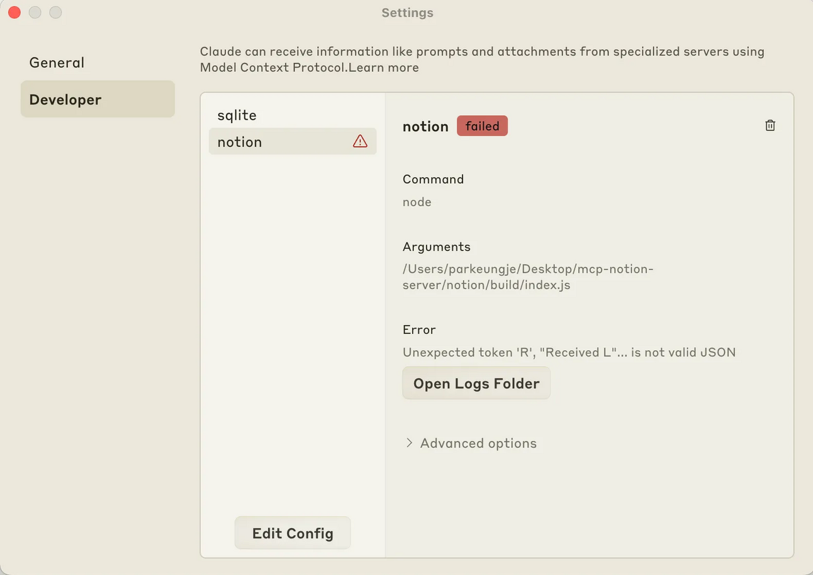813x575 pixels.
Task: Select the notion server in list
Action: (240, 142)
